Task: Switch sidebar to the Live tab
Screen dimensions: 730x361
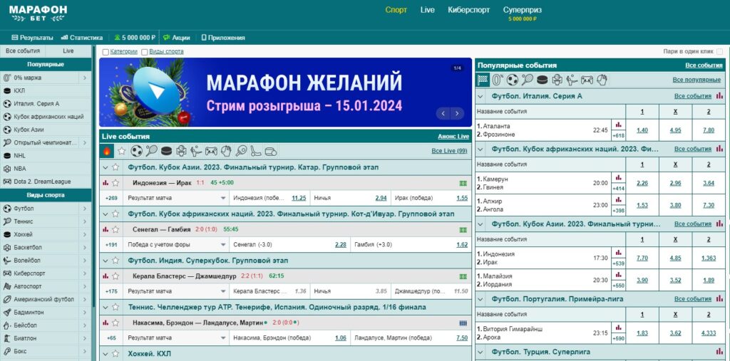Action: tap(68, 51)
